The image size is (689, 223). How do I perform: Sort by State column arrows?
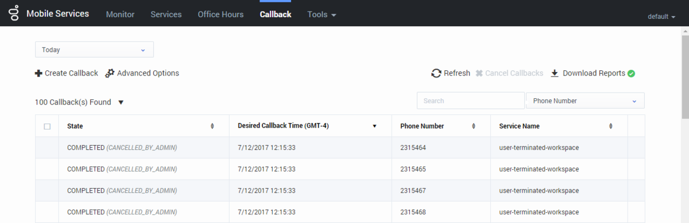(x=212, y=126)
